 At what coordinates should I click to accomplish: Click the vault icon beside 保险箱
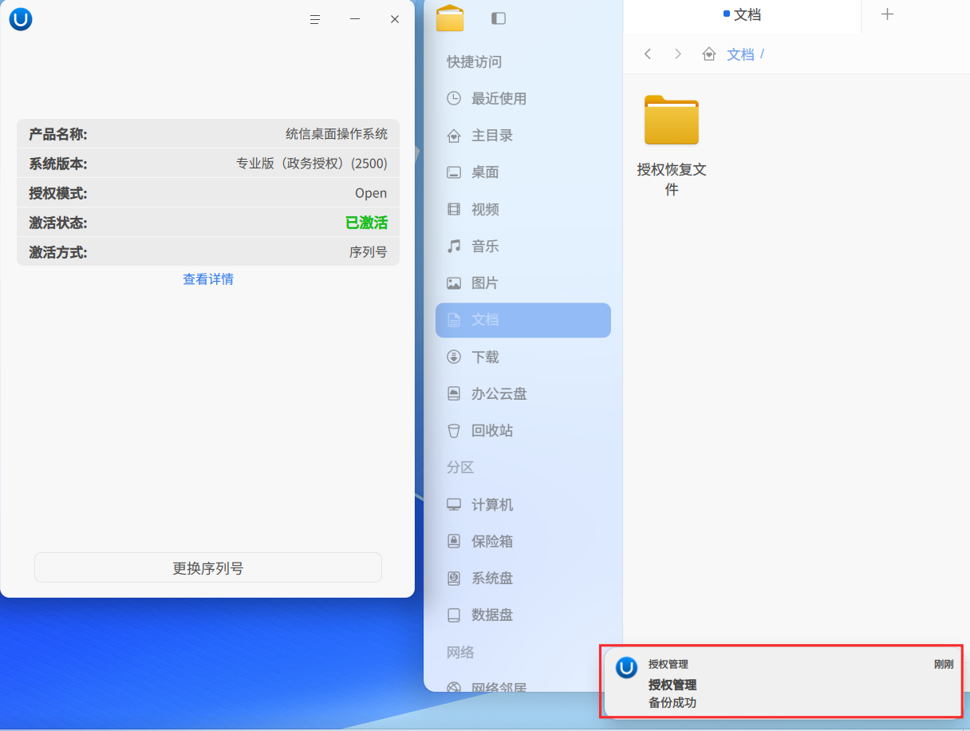(x=454, y=541)
